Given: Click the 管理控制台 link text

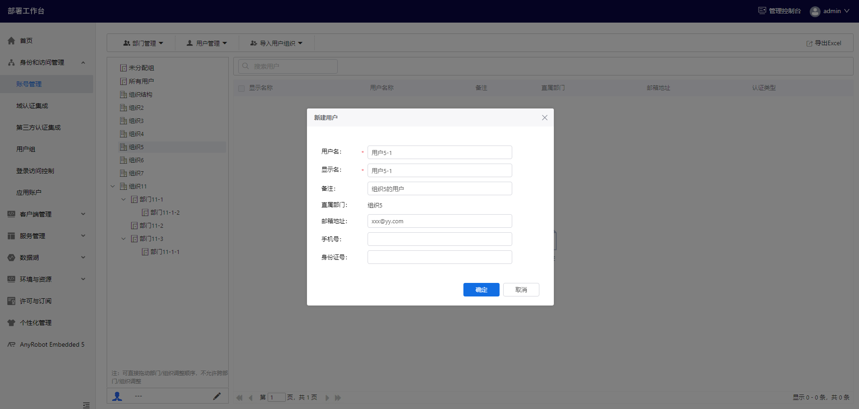Looking at the screenshot, I should coord(785,11).
